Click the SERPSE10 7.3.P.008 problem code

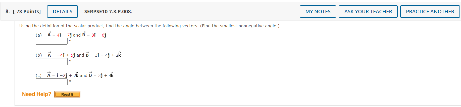pyautogui.click(x=108, y=12)
